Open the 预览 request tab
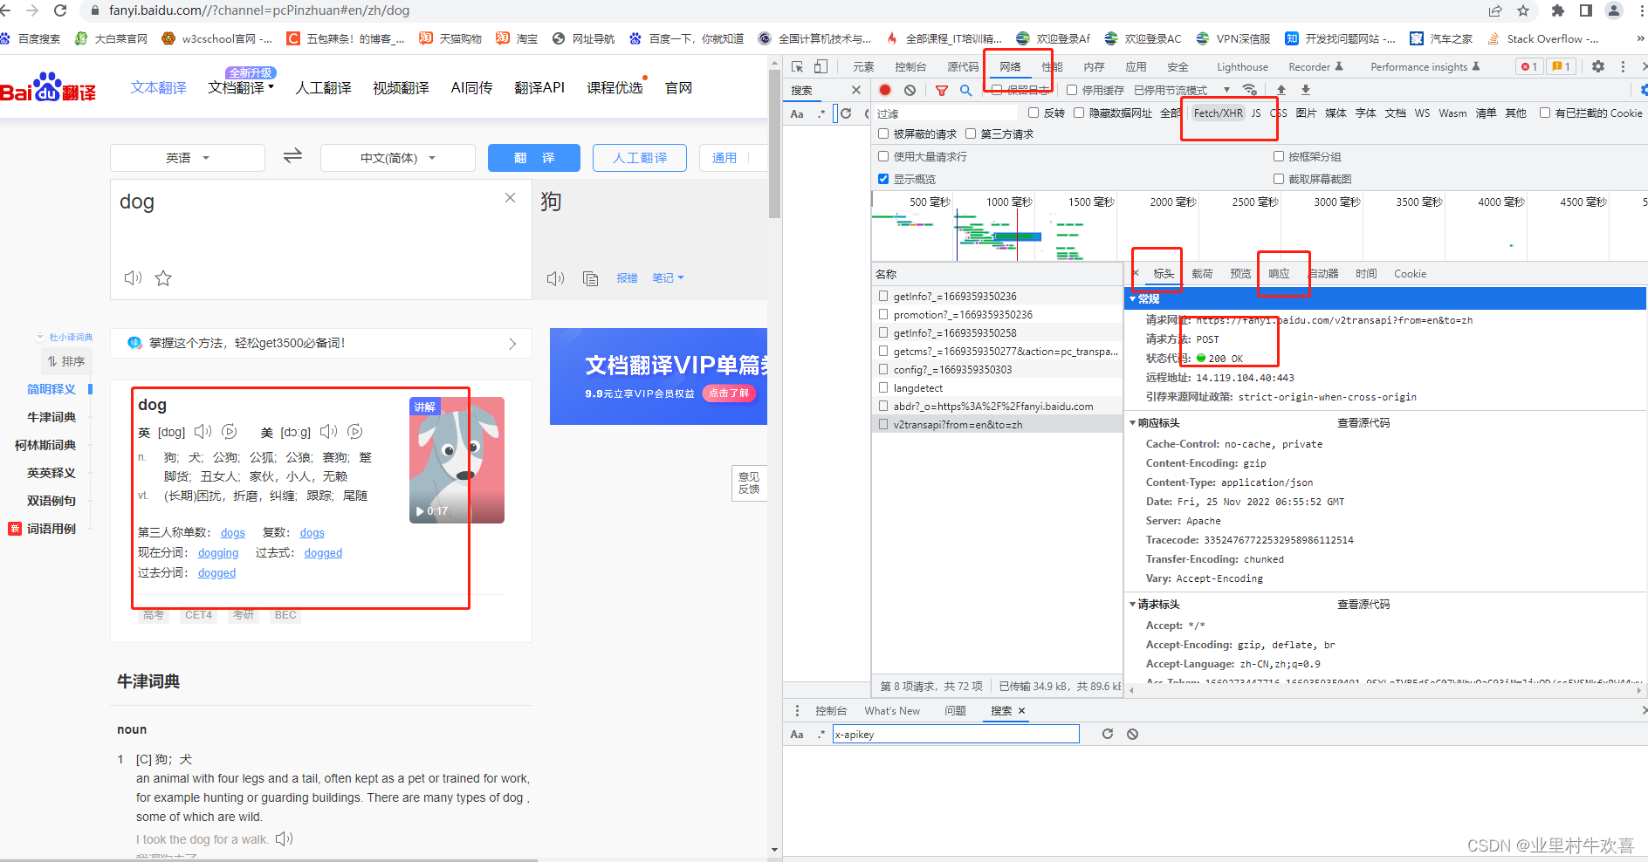 1240,274
